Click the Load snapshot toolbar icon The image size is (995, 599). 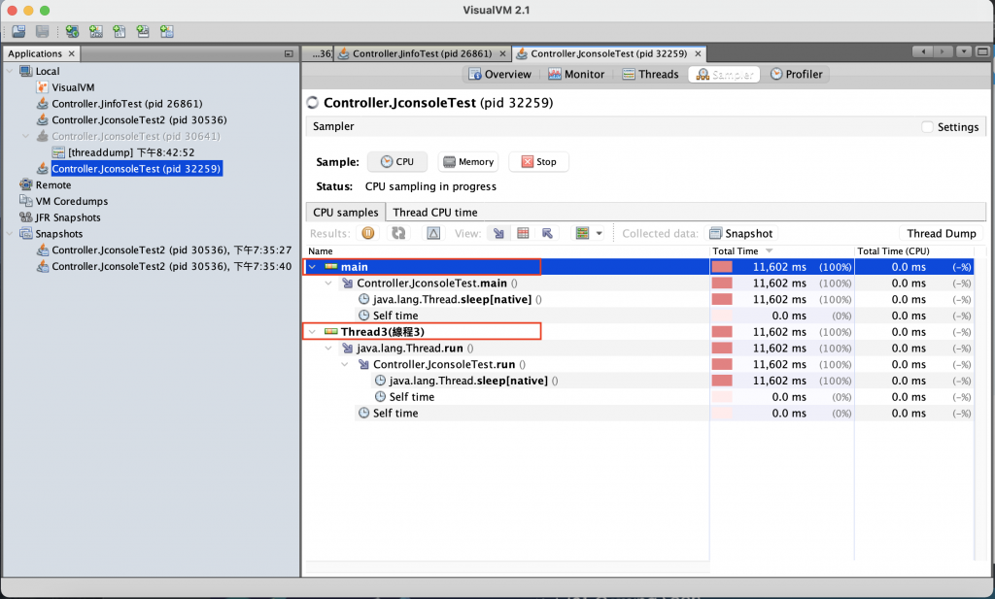19,31
